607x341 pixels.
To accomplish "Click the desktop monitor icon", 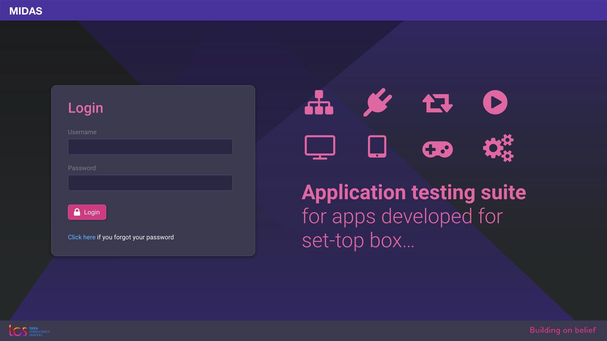I will click(x=320, y=147).
